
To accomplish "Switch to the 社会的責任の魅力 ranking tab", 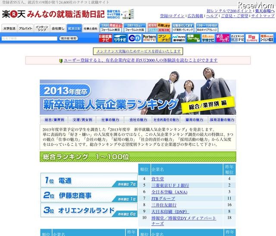I will click(166, 120).
